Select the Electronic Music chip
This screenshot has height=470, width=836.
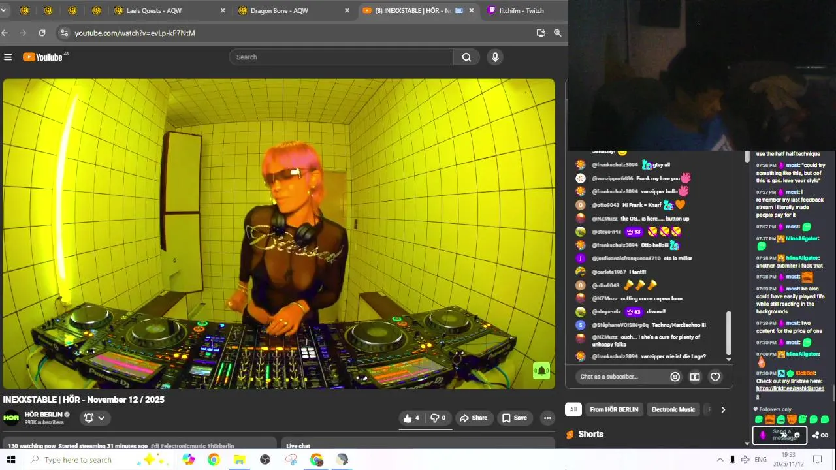(x=673, y=410)
